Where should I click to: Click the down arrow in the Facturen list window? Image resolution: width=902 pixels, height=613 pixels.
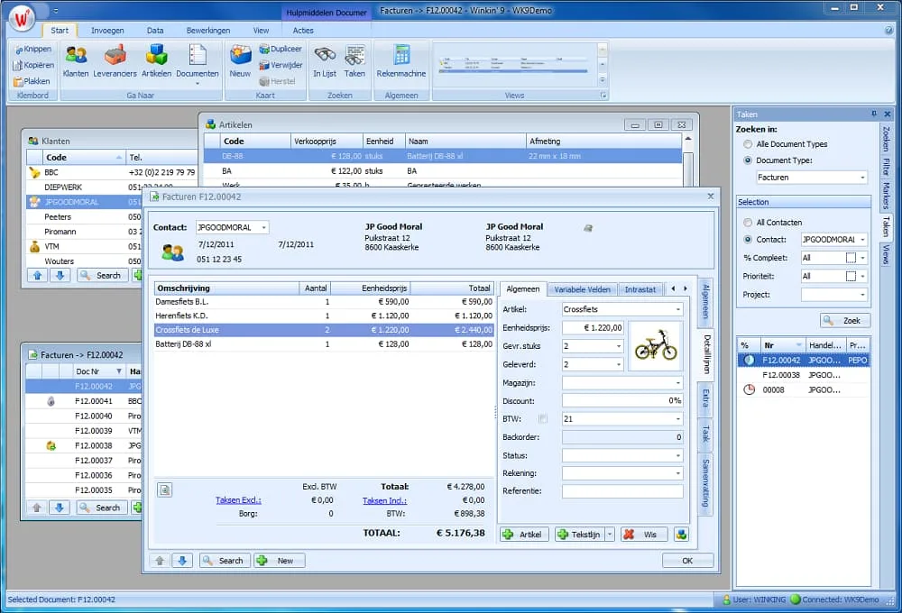tap(60, 508)
